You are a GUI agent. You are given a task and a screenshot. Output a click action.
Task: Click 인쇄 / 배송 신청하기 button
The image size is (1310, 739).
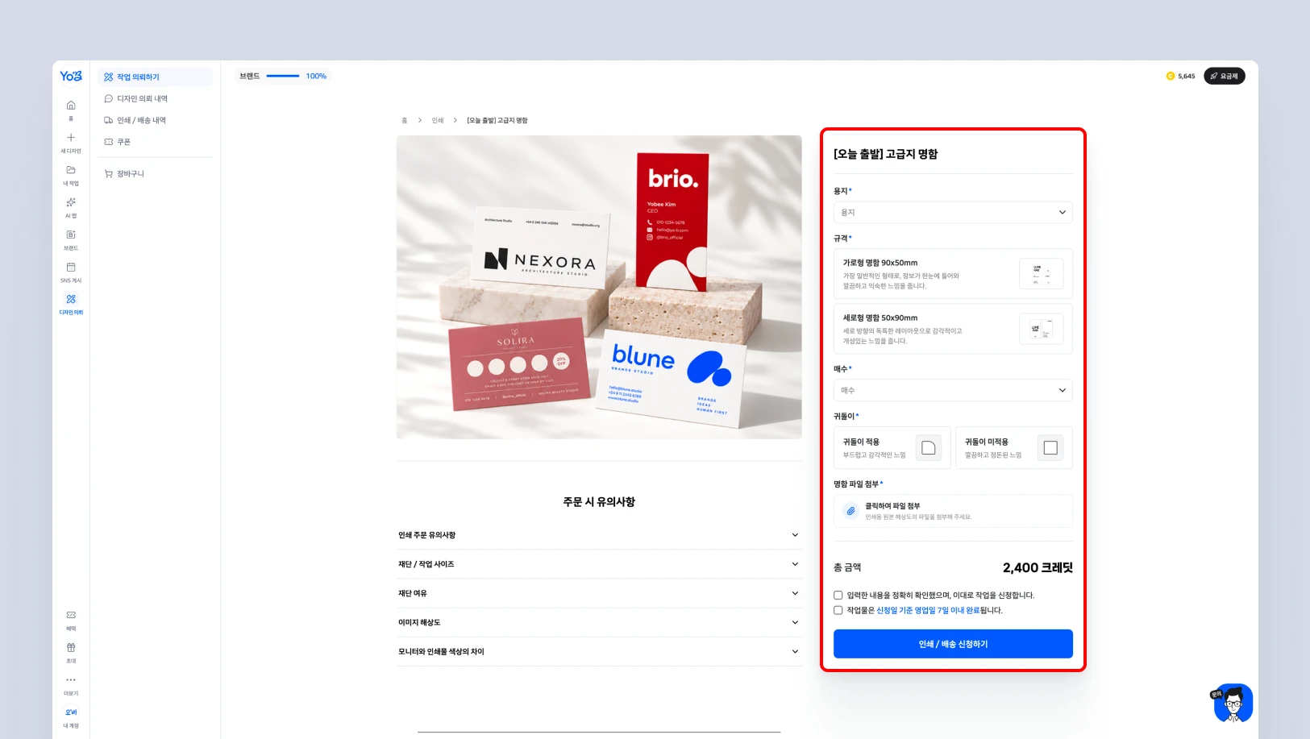click(x=953, y=644)
